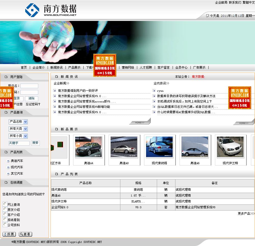The image size is (255, 246).
Task: Click the page icon next to 新闻资讯 header
Action: tap(57, 76)
